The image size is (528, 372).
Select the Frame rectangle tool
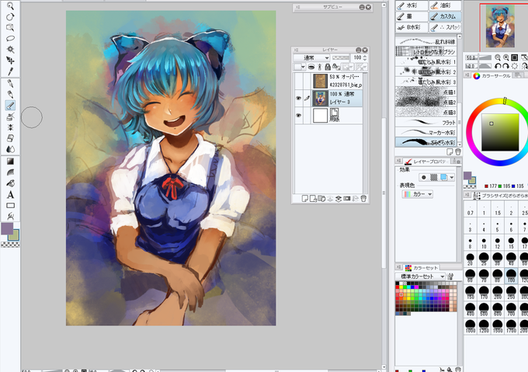10,205
